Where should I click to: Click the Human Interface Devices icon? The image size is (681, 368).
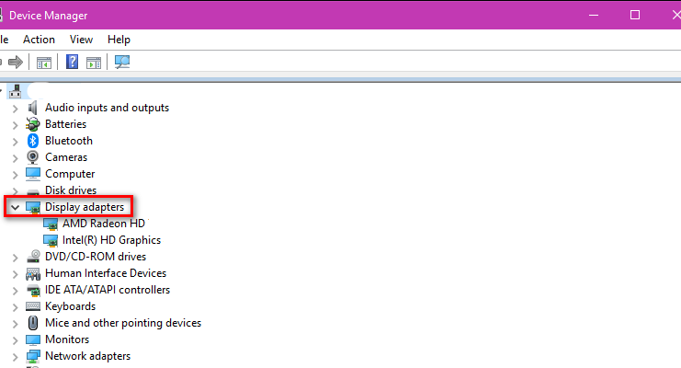[x=33, y=273]
